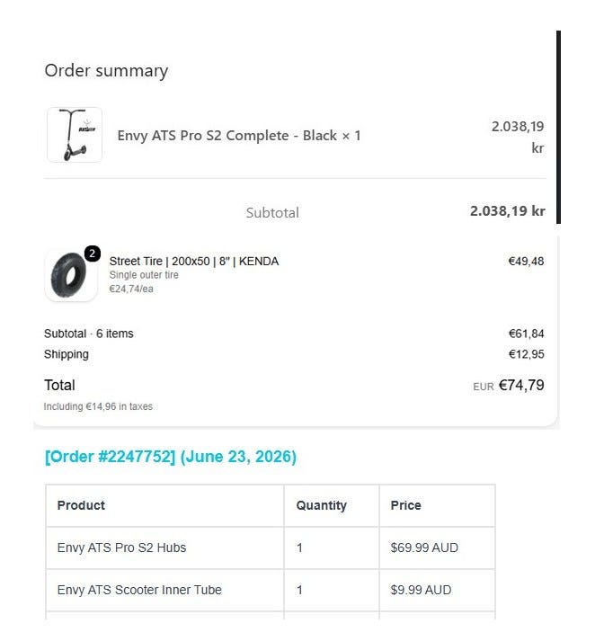Click the EUR €74,79 total amount
The width and height of the screenshot is (604, 632).
coord(509,386)
